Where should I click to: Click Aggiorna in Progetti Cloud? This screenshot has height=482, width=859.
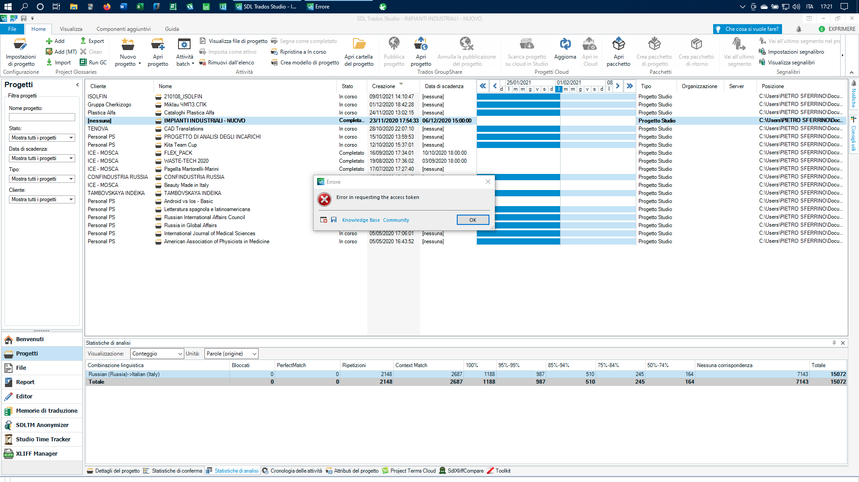(565, 49)
